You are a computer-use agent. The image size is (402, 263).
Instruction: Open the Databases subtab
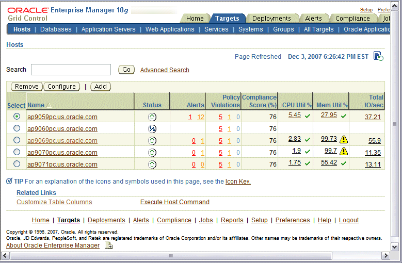(56, 29)
